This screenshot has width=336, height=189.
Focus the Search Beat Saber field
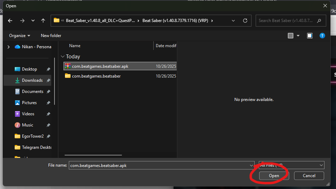tap(291, 21)
